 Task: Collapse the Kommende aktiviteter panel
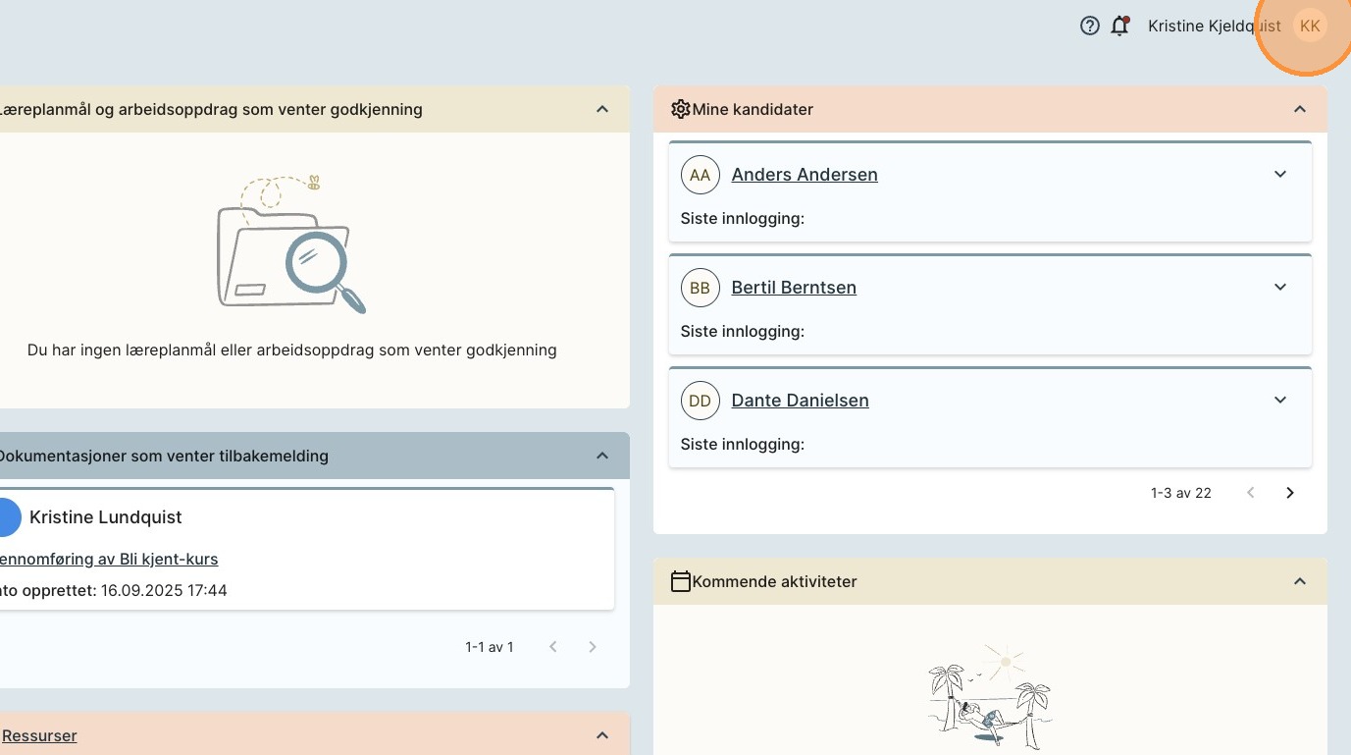click(x=1299, y=581)
